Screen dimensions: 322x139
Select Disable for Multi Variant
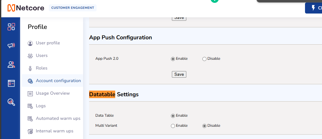click(204, 126)
